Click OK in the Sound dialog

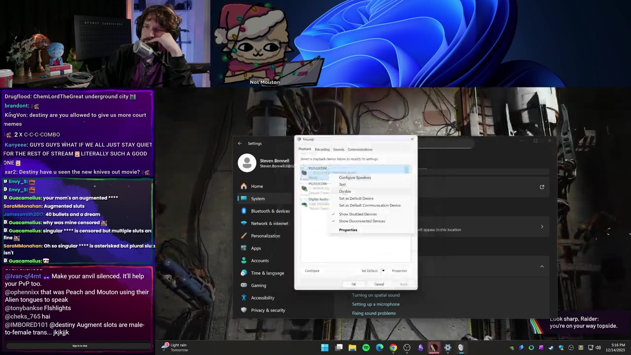pyautogui.click(x=353, y=284)
